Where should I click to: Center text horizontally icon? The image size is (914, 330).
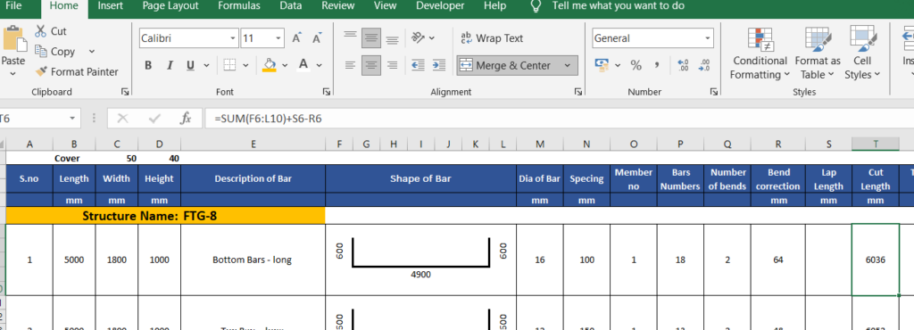371,65
